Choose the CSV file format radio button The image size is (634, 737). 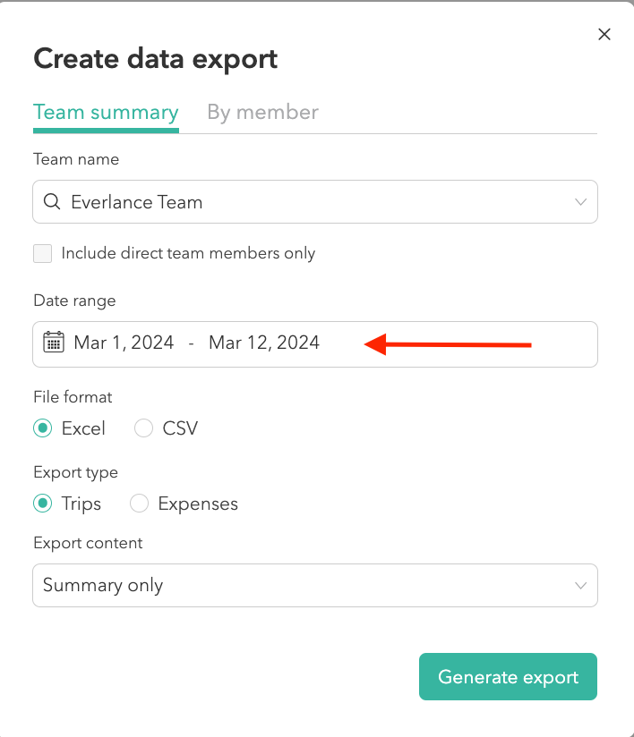point(143,428)
